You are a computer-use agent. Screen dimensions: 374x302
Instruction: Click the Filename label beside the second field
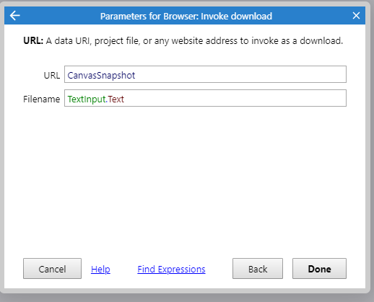(x=41, y=99)
